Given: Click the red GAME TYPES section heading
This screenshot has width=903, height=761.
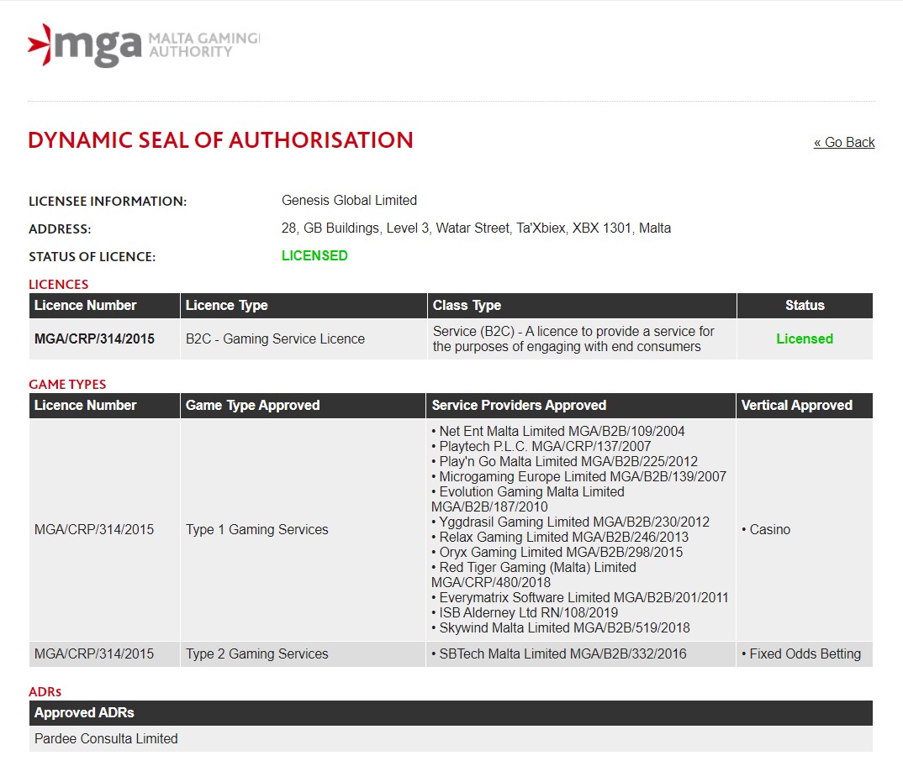Looking at the screenshot, I should pyautogui.click(x=67, y=384).
